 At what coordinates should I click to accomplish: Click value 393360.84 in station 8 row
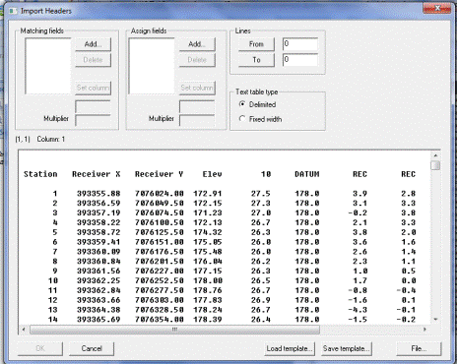[x=98, y=262]
